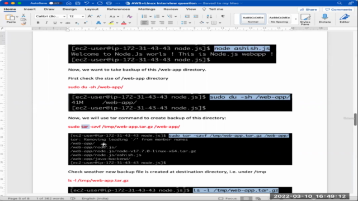Redo with the title bar repeat icon
The height and width of the screenshot is (201, 358).
pos(100,3)
